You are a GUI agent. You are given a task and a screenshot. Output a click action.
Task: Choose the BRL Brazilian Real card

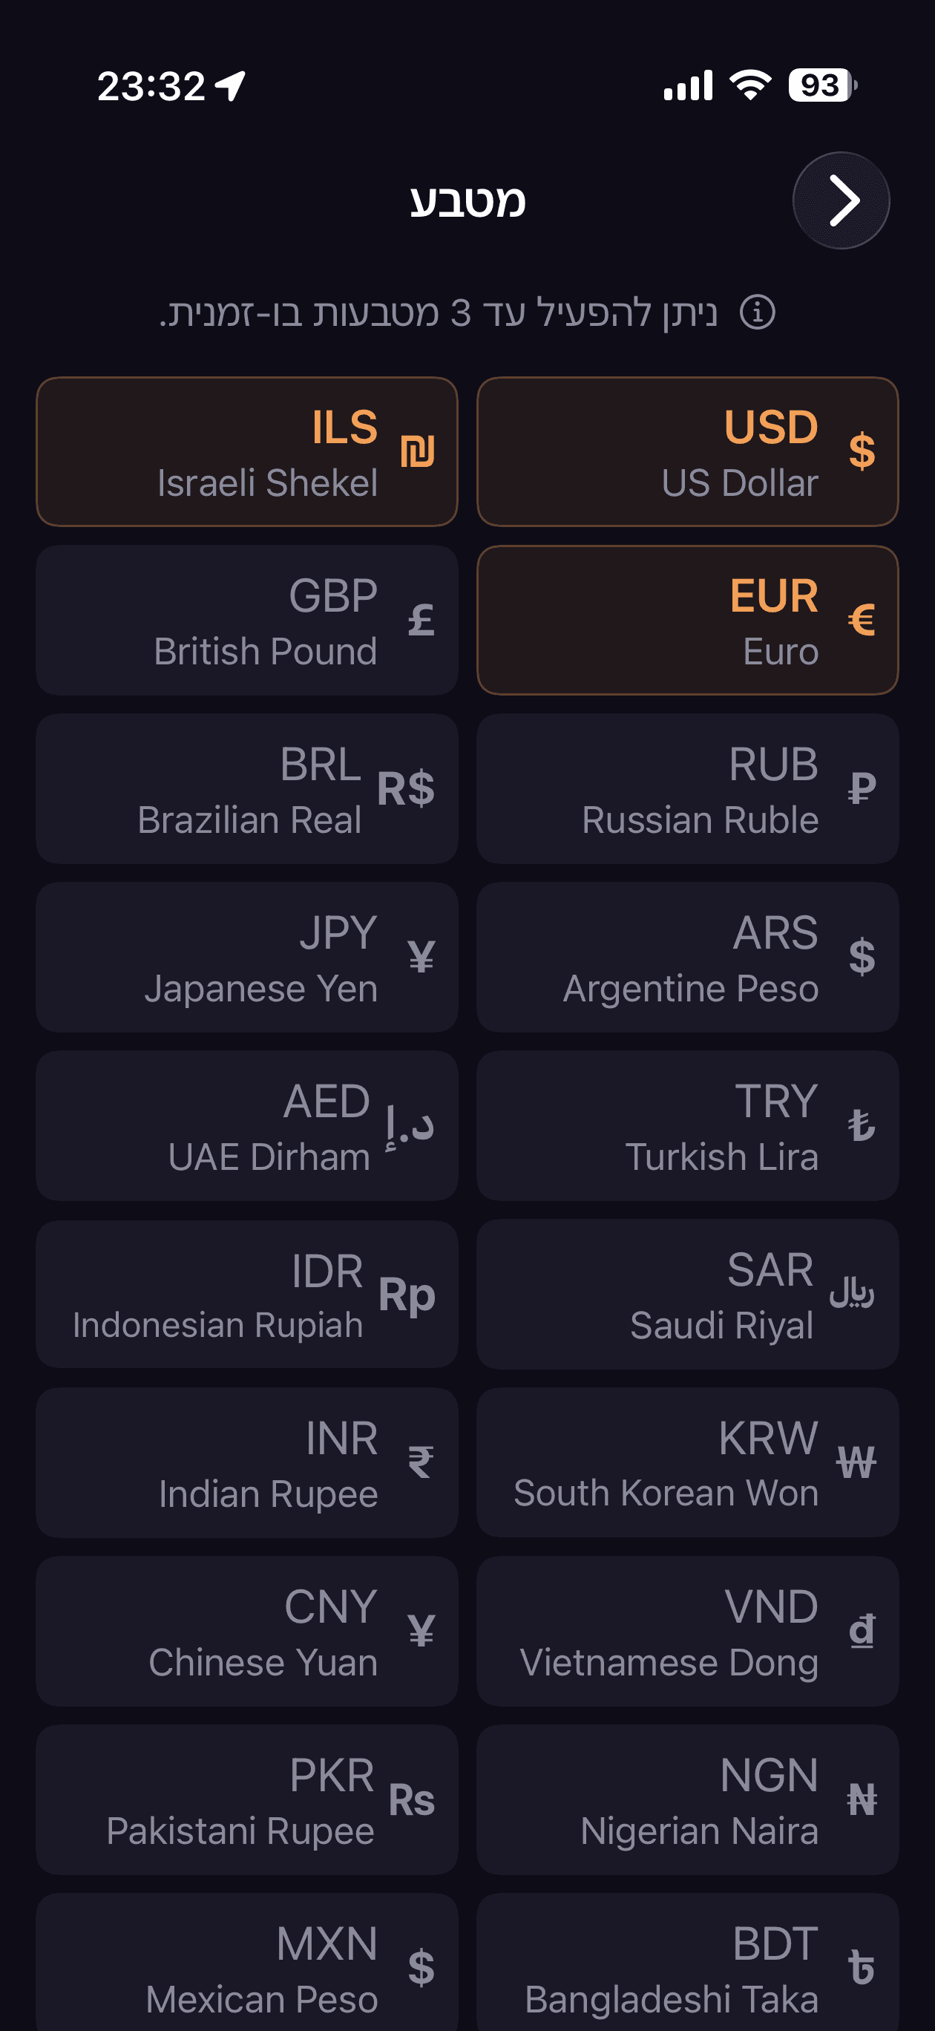(247, 788)
